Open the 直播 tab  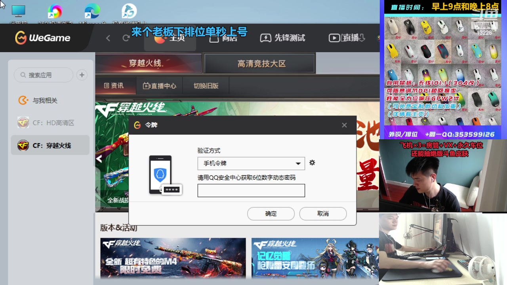pos(344,38)
